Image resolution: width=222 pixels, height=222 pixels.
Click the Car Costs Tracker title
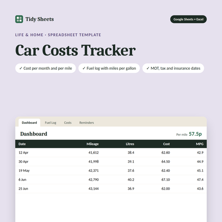(x=75, y=51)
